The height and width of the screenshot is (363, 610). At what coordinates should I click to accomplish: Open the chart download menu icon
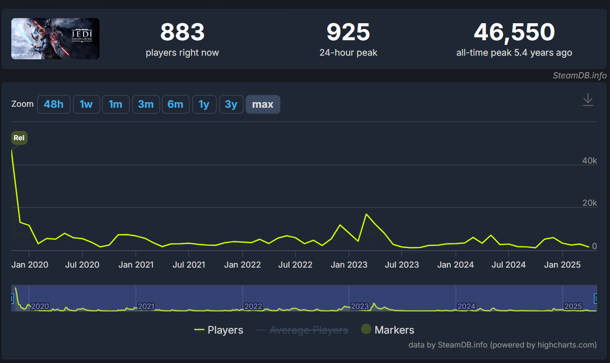click(588, 100)
